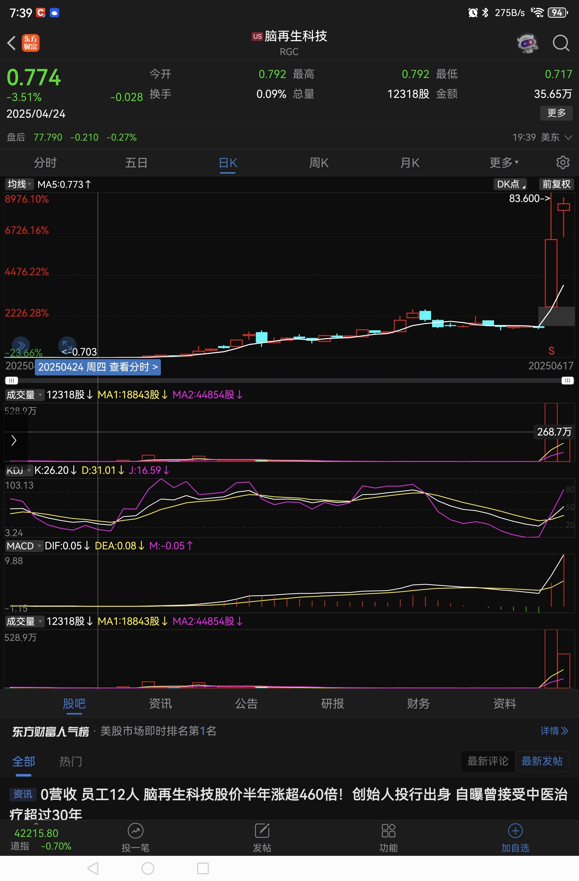The image size is (579, 881).
Task: Tap the 脑再生科技 RGC title
Action: [289, 42]
